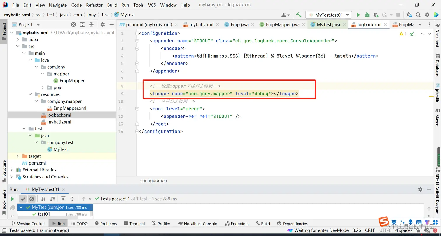
Task: Click the green hammer Build Project icon
Action: [299, 15]
